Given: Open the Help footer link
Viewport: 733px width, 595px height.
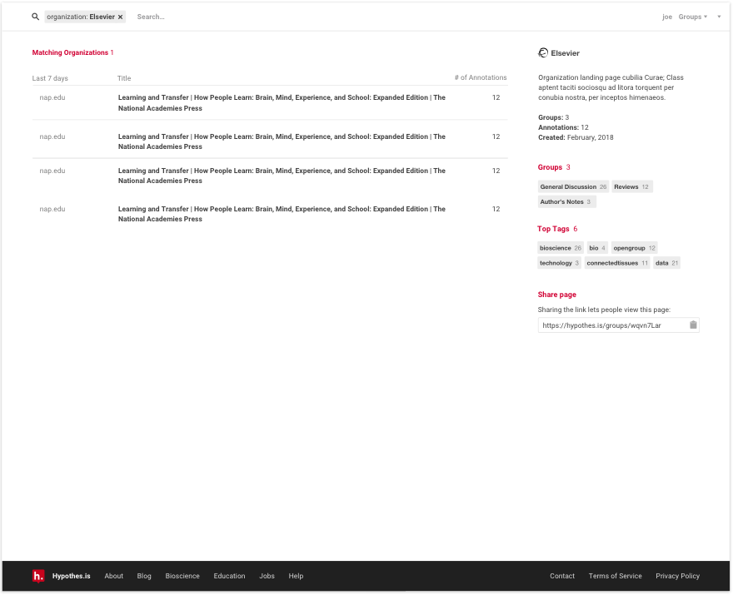Looking at the screenshot, I should pyautogui.click(x=296, y=576).
